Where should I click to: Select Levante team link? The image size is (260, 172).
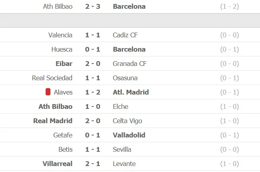(x=124, y=164)
